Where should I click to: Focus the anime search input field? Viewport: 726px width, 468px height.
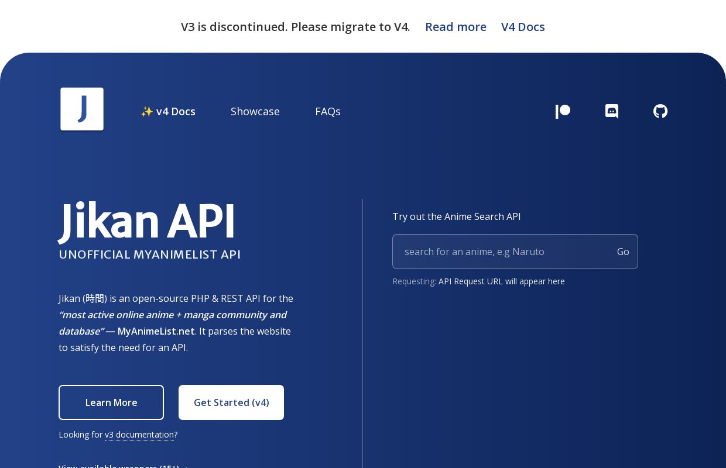point(501,252)
